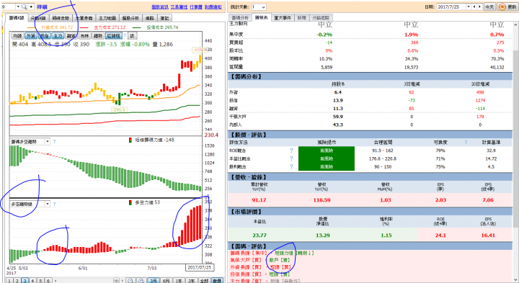
Task: Click the chart scrollbar thumb handle
Action: click(117, 281)
